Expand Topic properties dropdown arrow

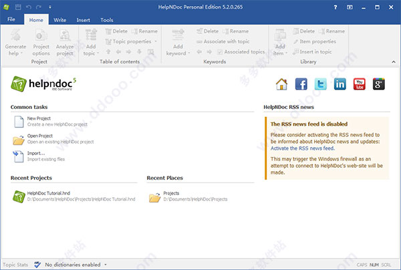click(x=156, y=41)
